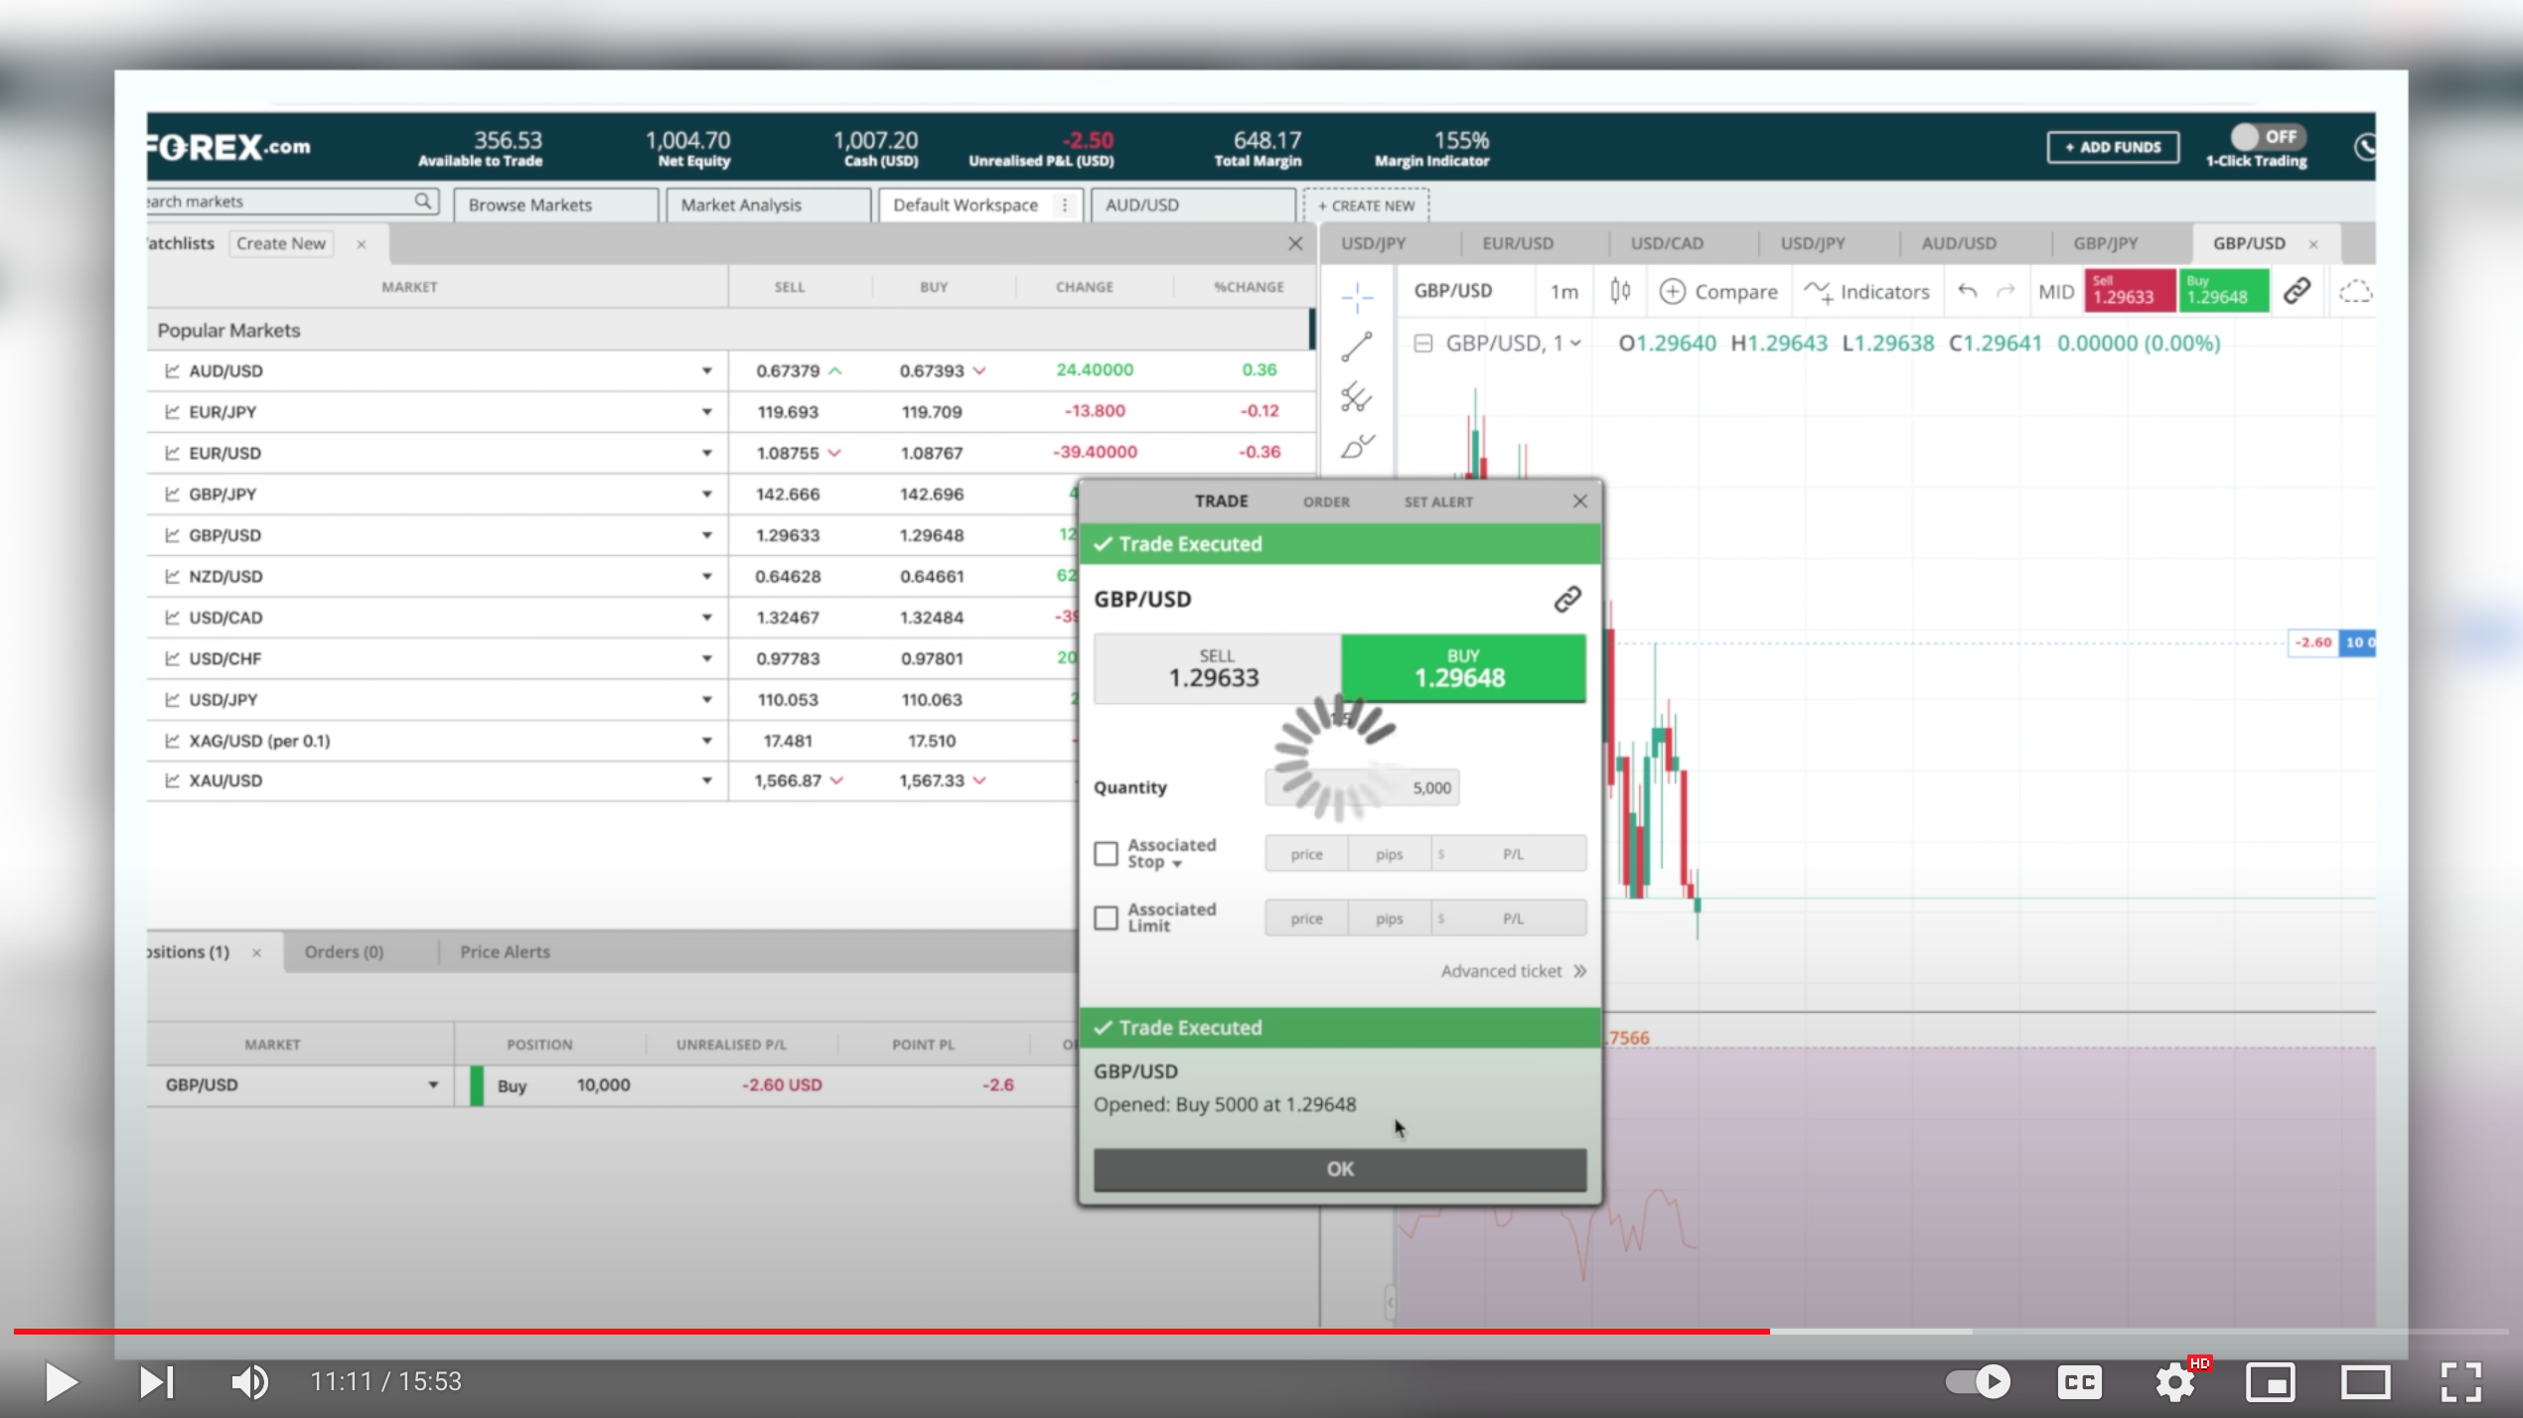Open YouTube settings gear

coord(2174,1381)
